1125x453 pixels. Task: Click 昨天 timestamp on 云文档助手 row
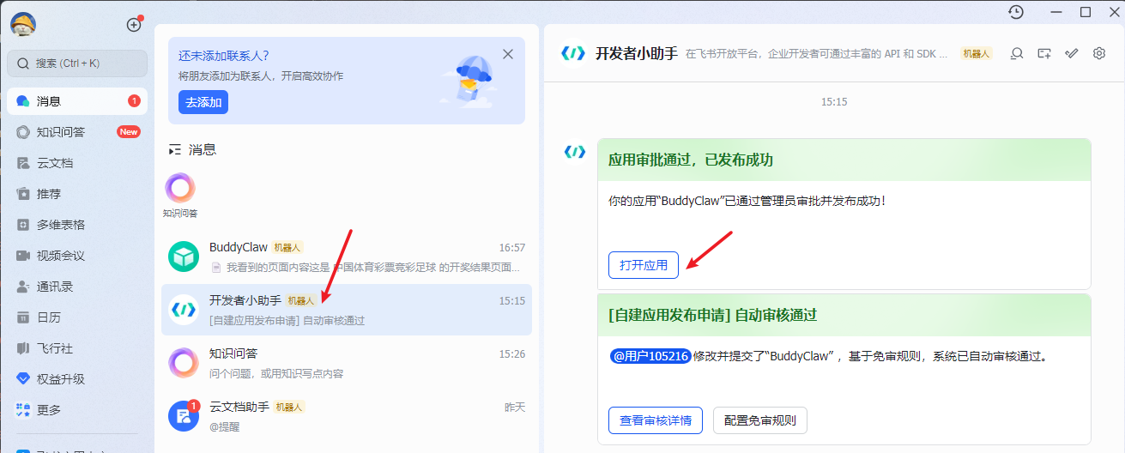515,407
